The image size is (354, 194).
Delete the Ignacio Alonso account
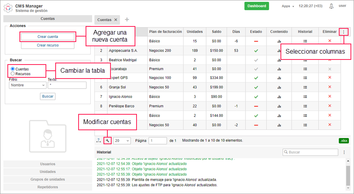329,96
